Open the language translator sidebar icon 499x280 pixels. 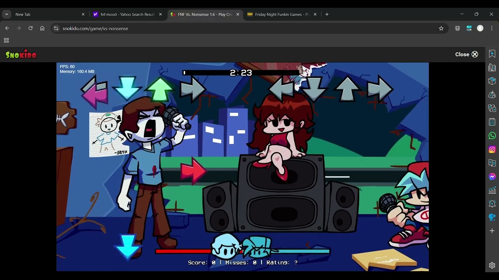point(492,163)
